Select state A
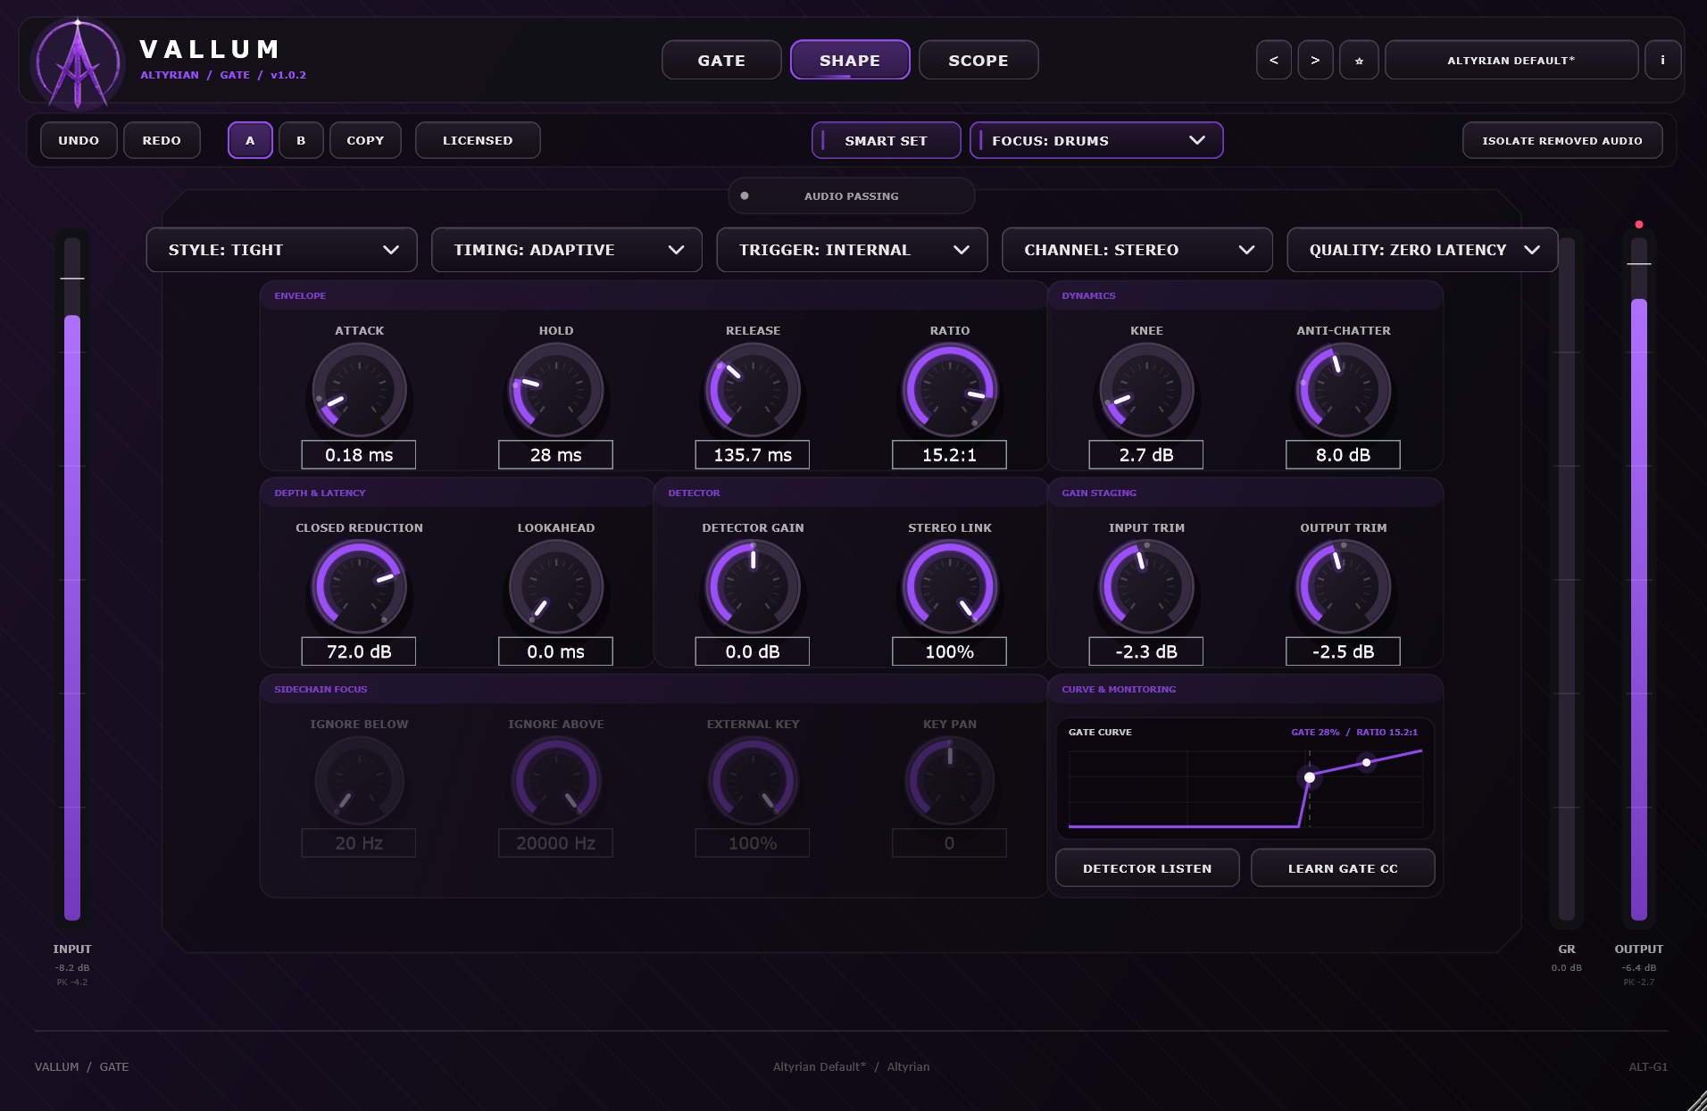The height and width of the screenshot is (1111, 1707). 250,140
